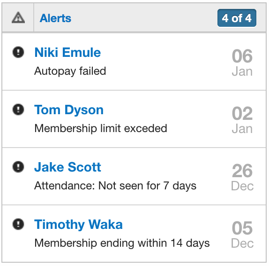Click the exclamation icon next to Timothy Waka
The width and height of the screenshot is (269, 266).
pyautogui.click(x=18, y=224)
